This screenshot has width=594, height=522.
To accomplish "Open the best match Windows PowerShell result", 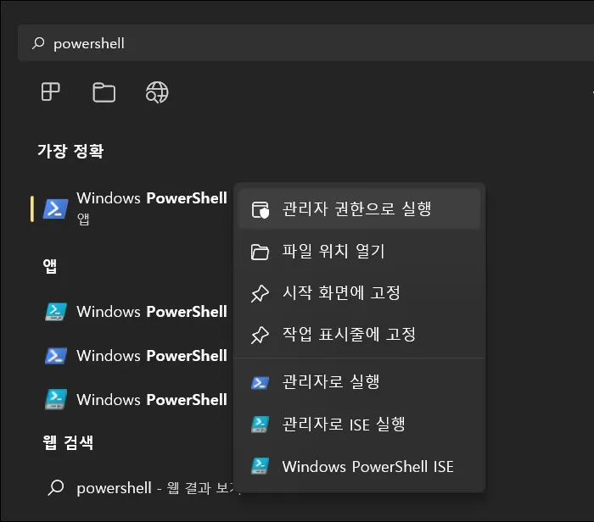I will [131, 208].
